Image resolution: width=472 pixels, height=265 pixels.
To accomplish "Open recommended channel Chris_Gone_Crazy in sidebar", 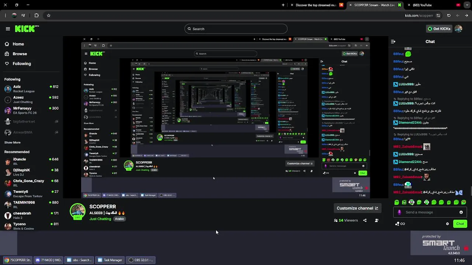I will pyautogui.click(x=31, y=183).
